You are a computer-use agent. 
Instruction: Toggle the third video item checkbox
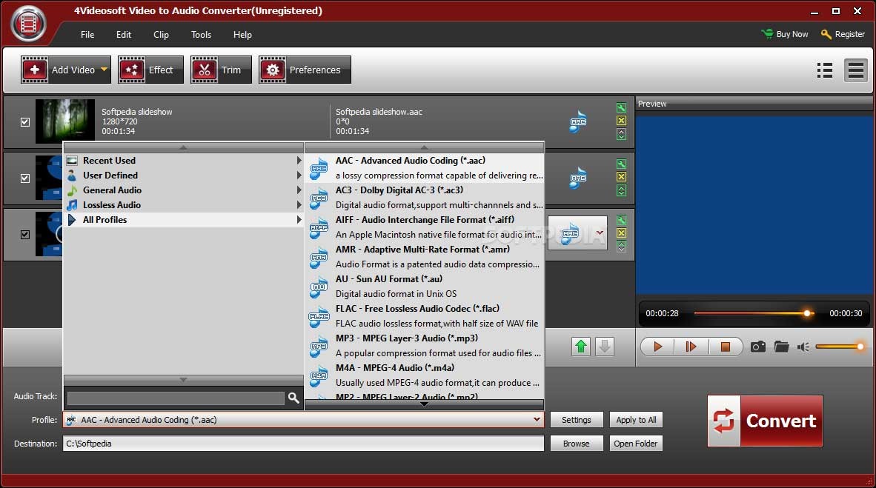point(25,235)
